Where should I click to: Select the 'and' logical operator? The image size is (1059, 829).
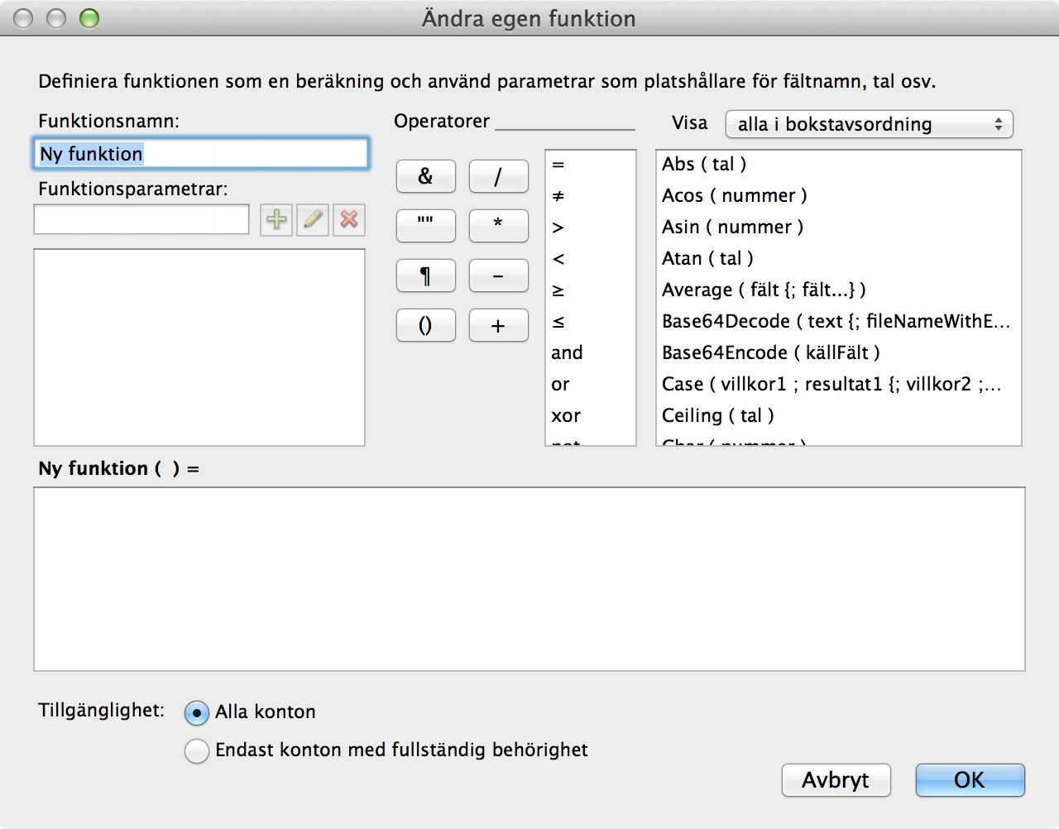click(x=590, y=353)
